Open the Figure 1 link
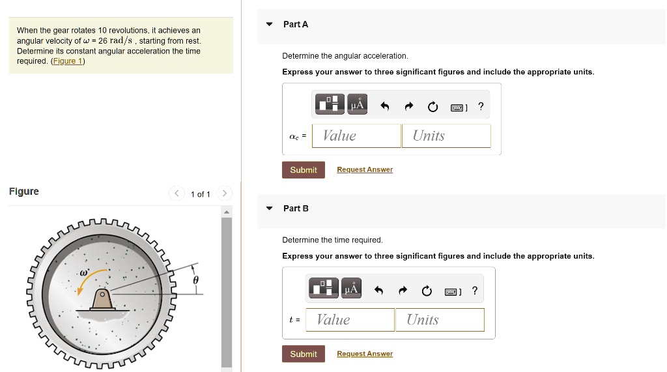Viewport: 667px width, 372px height. [x=68, y=61]
